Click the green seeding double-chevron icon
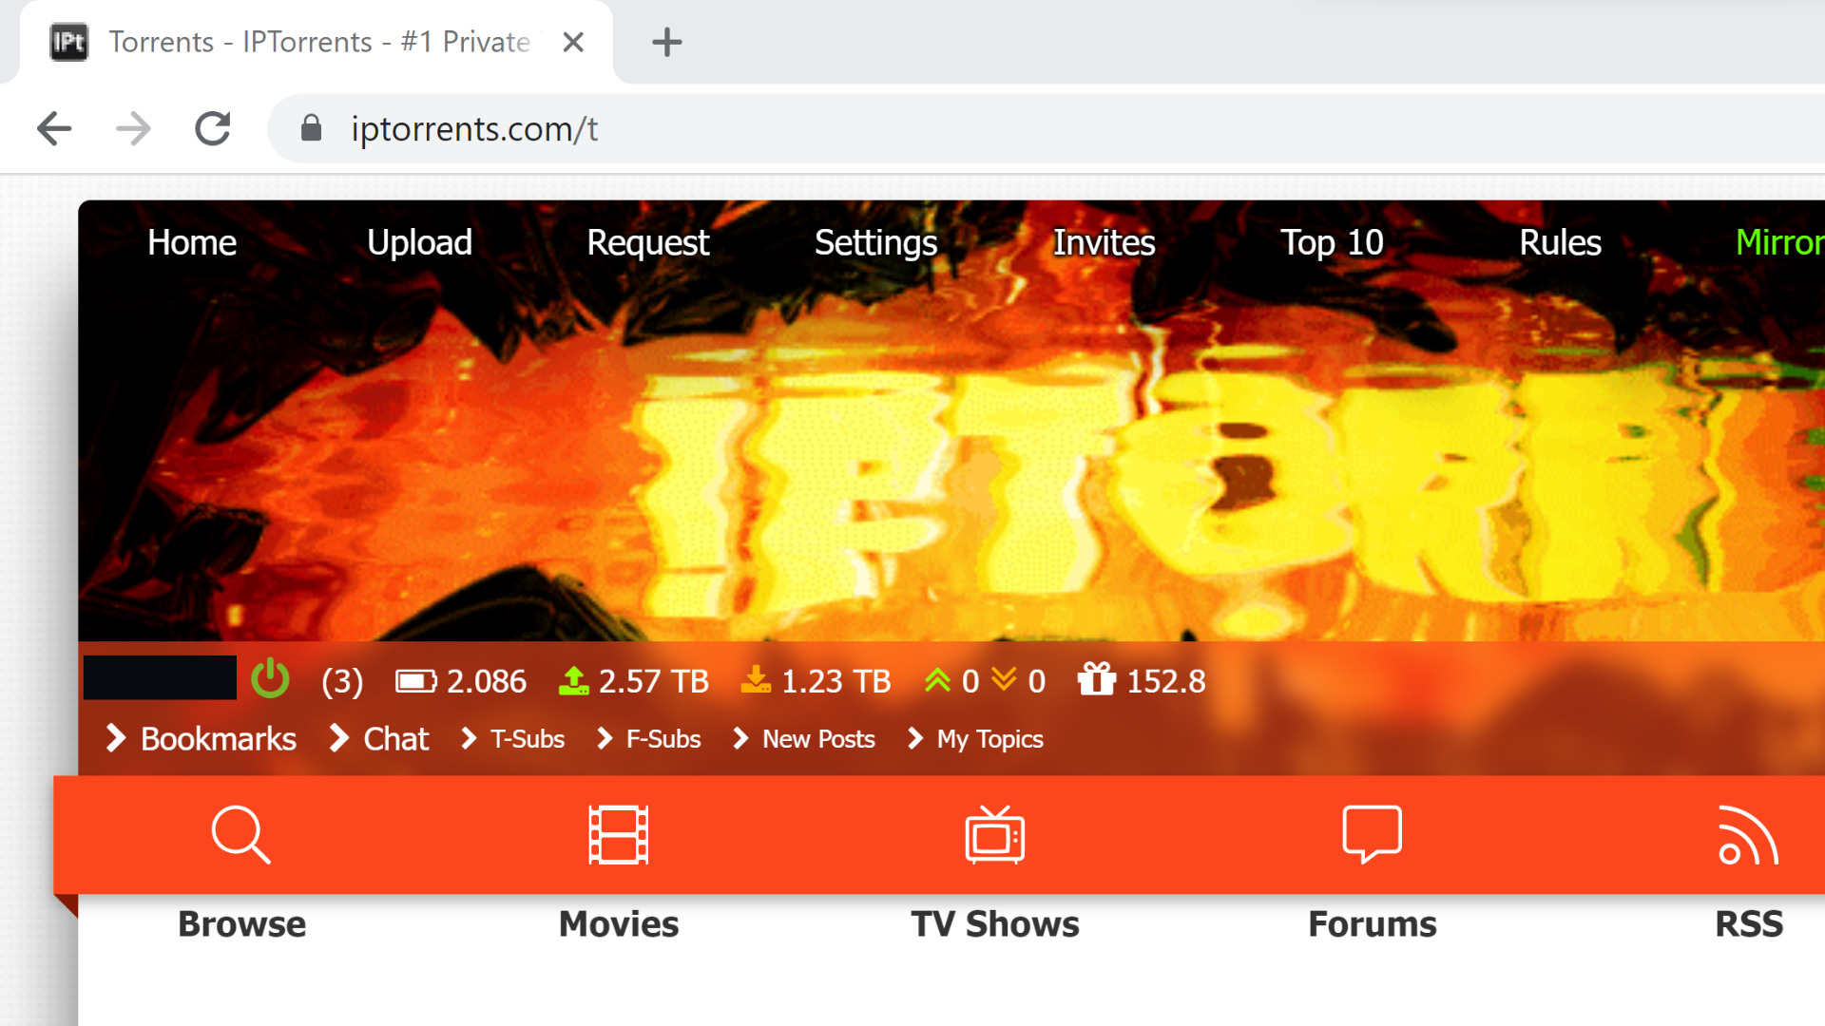The height and width of the screenshot is (1026, 1825). coord(937,680)
